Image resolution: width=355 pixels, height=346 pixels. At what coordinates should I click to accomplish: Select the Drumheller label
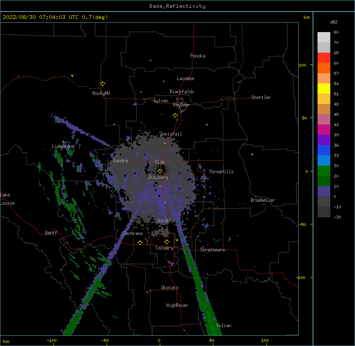[263, 200]
